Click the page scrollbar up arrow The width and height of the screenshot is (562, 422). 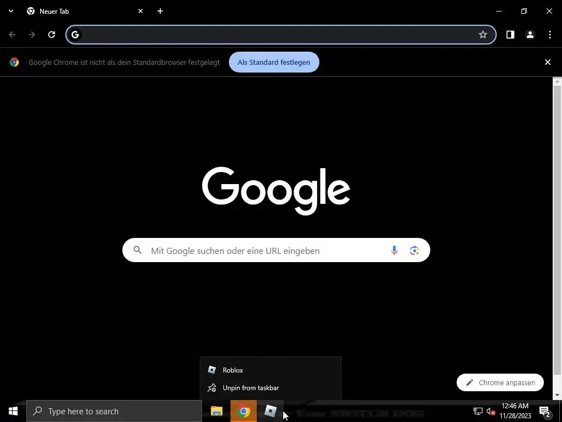click(x=558, y=81)
